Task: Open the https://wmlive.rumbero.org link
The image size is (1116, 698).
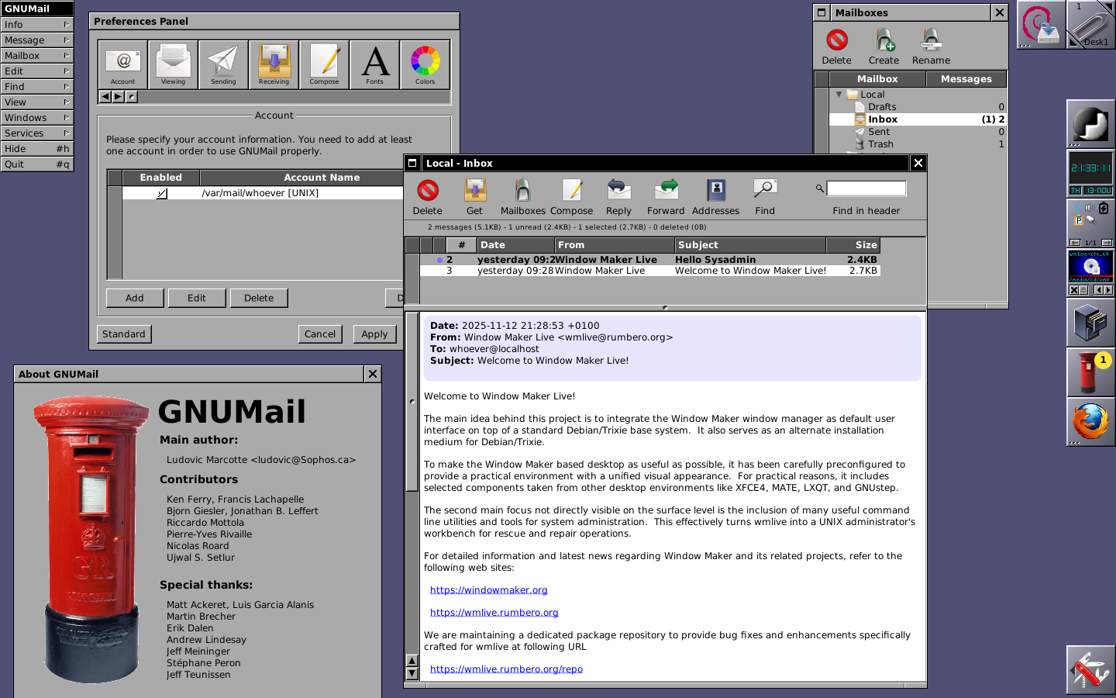Action: (x=494, y=613)
